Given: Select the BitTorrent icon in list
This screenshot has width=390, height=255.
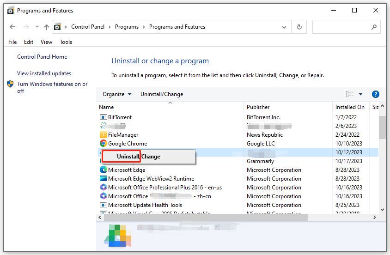Looking at the screenshot, I should 104,117.
